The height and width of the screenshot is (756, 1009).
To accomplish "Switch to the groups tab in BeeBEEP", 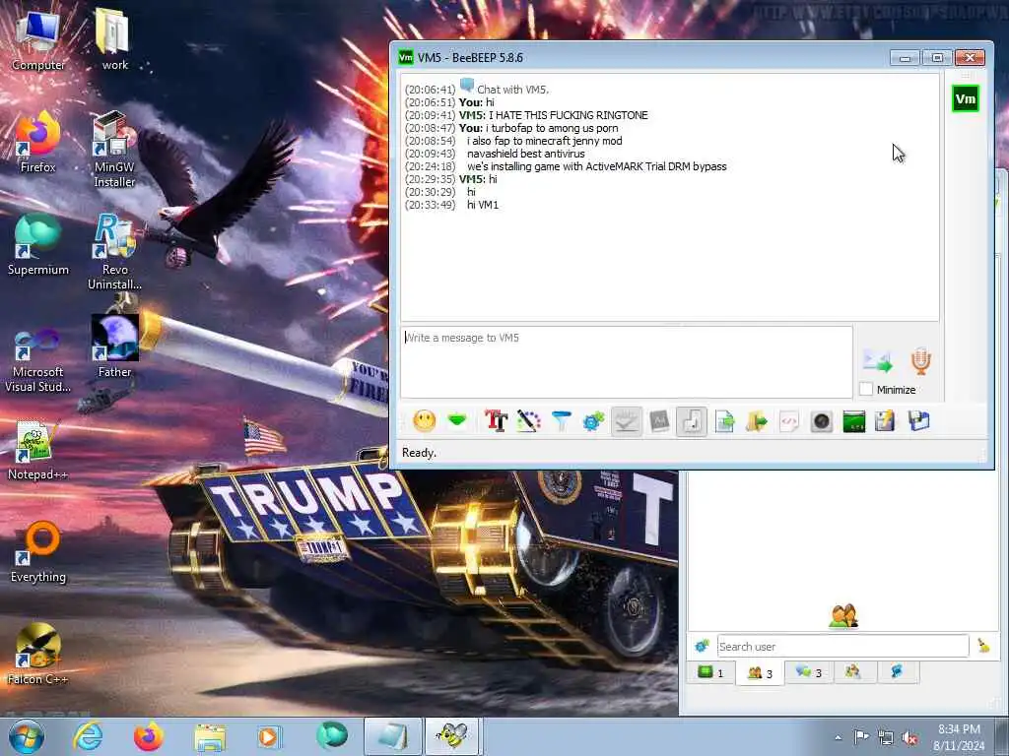I will 853,671.
